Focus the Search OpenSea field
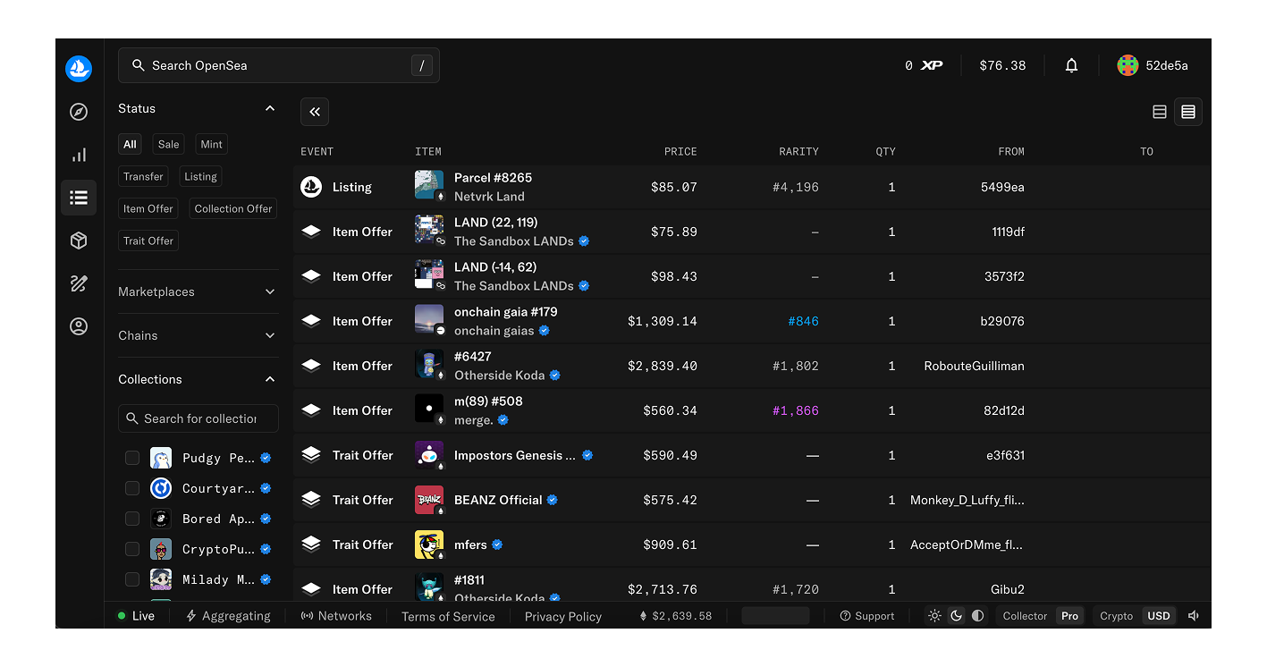 (x=279, y=65)
